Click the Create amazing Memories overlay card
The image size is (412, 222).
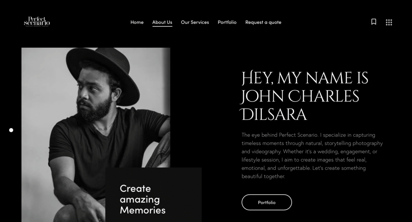pyautogui.click(x=153, y=195)
